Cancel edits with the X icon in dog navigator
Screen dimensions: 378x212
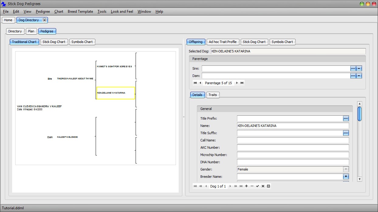[263, 186]
